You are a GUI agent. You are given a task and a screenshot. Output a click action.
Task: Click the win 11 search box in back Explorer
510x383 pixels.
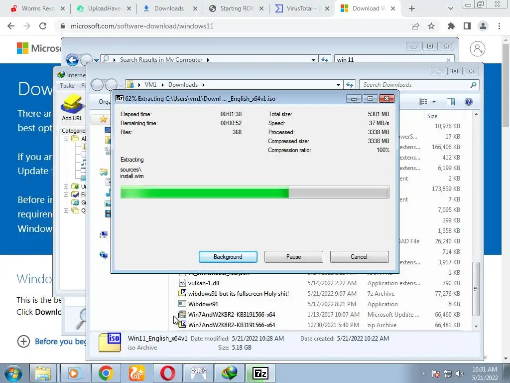point(390,60)
